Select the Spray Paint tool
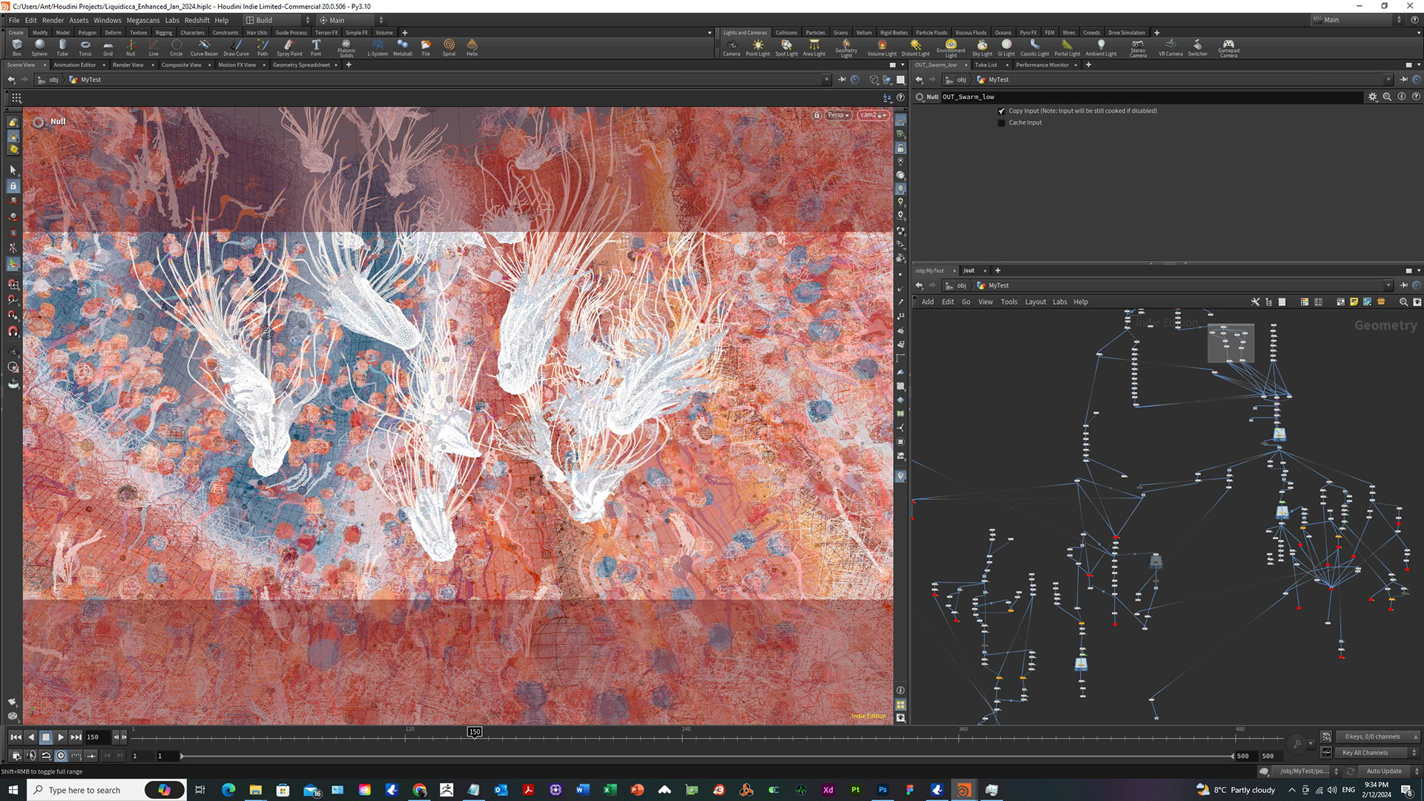Viewport: 1424px width, 801px height. pyautogui.click(x=289, y=47)
